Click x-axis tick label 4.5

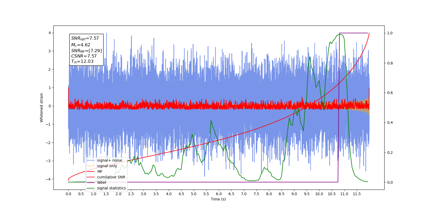tap(181, 194)
